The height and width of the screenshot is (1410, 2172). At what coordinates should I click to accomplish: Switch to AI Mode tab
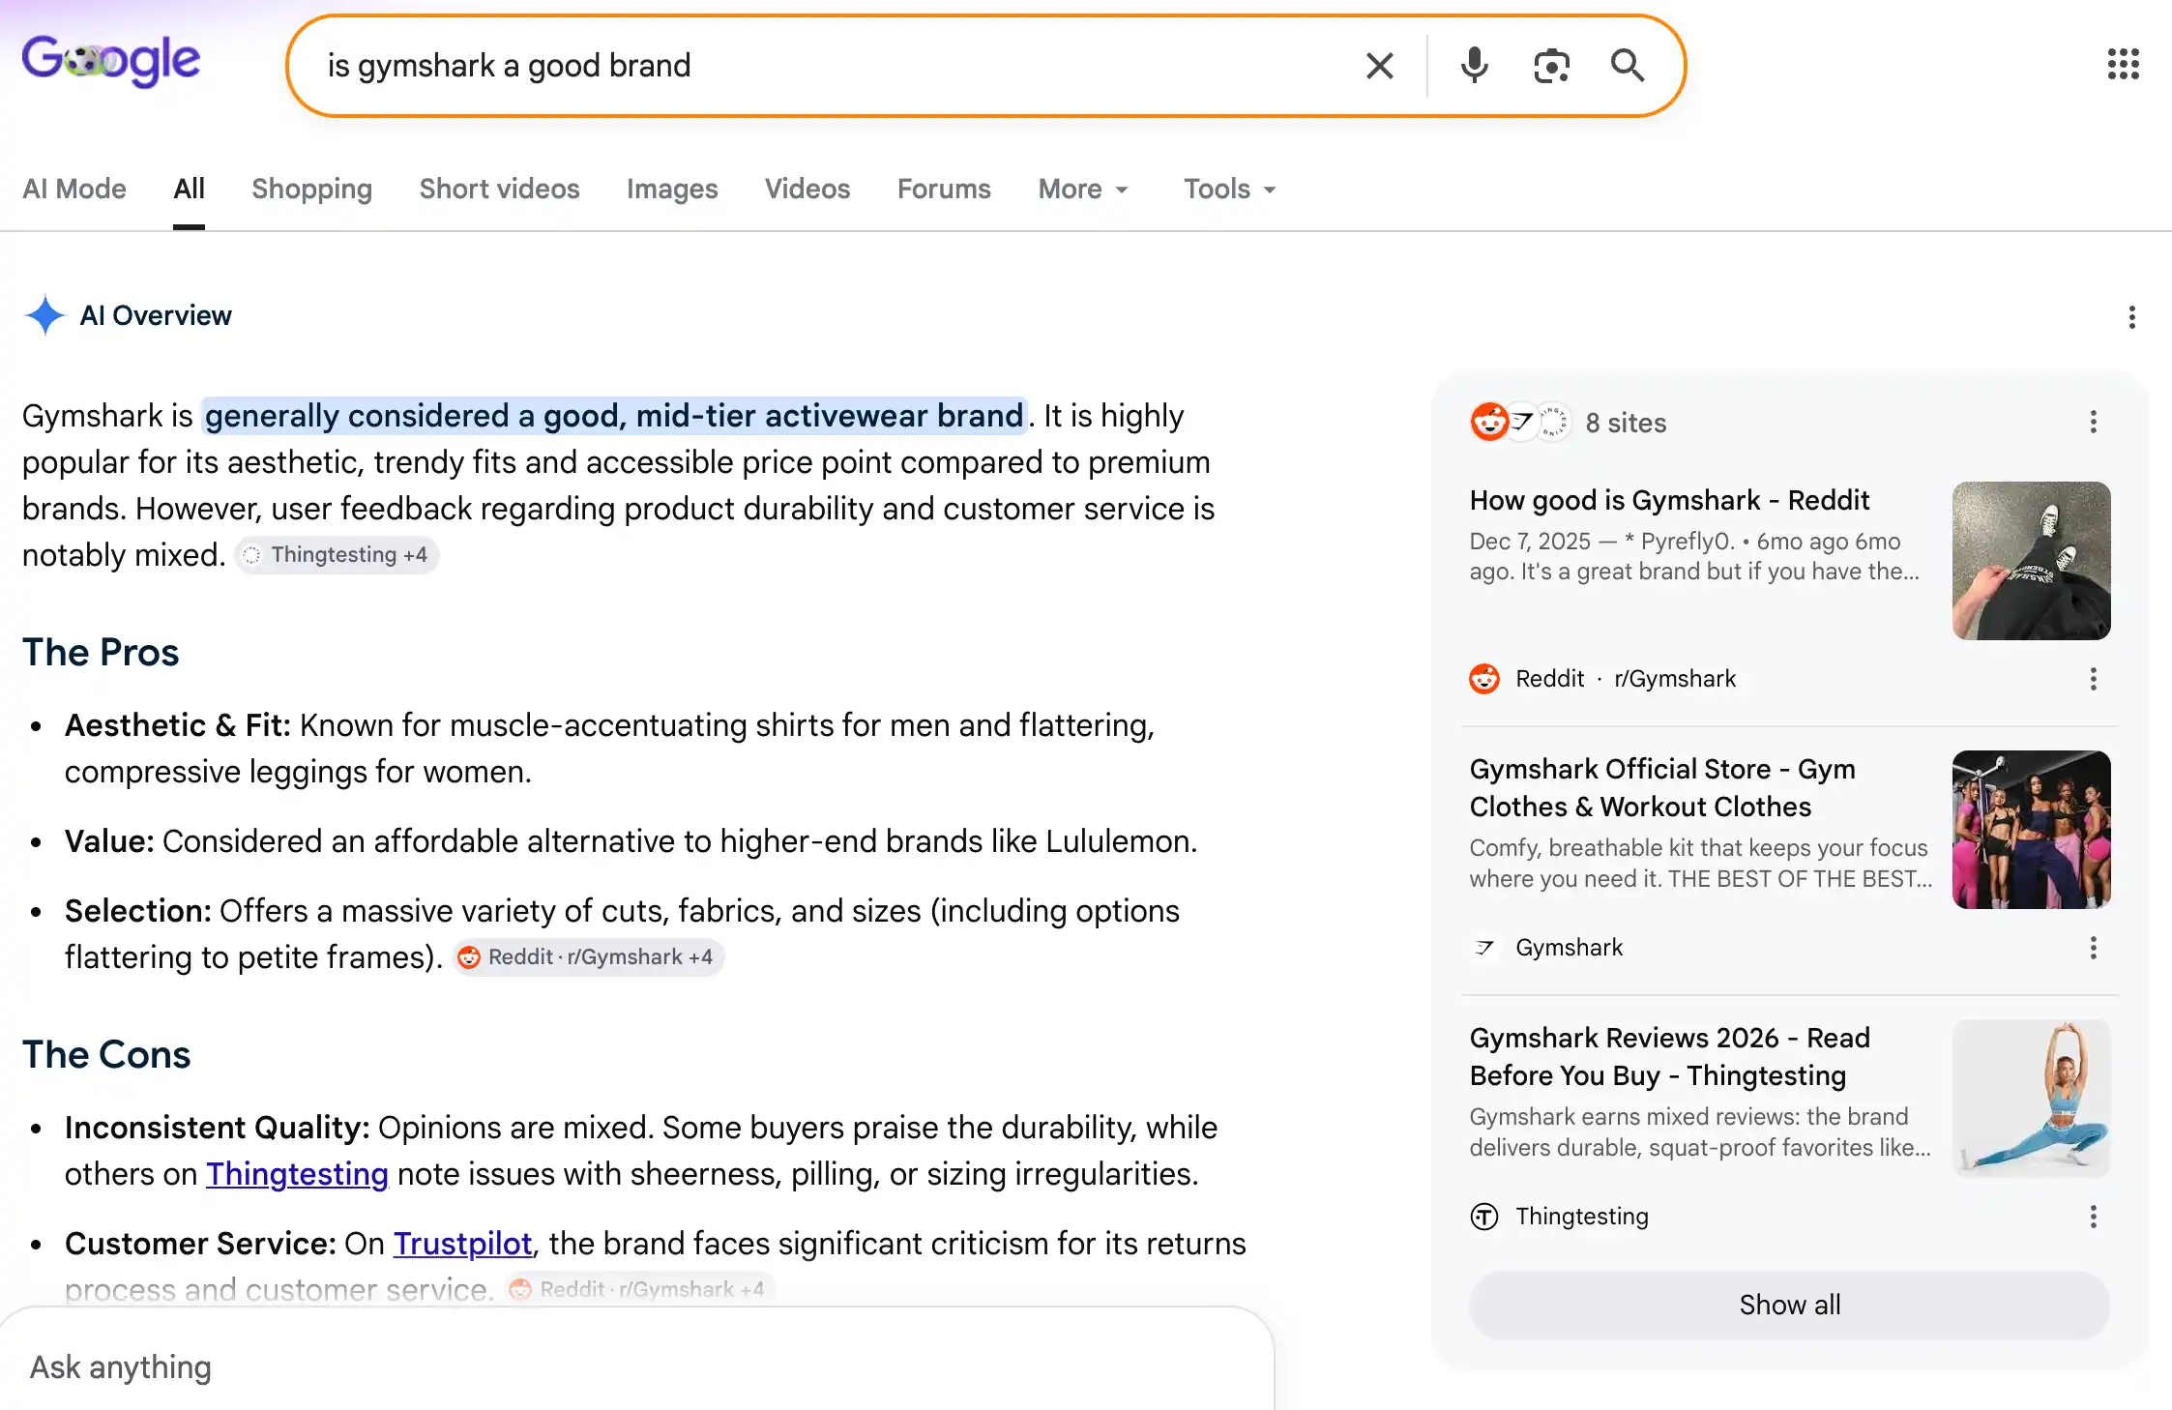coord(74,189)
